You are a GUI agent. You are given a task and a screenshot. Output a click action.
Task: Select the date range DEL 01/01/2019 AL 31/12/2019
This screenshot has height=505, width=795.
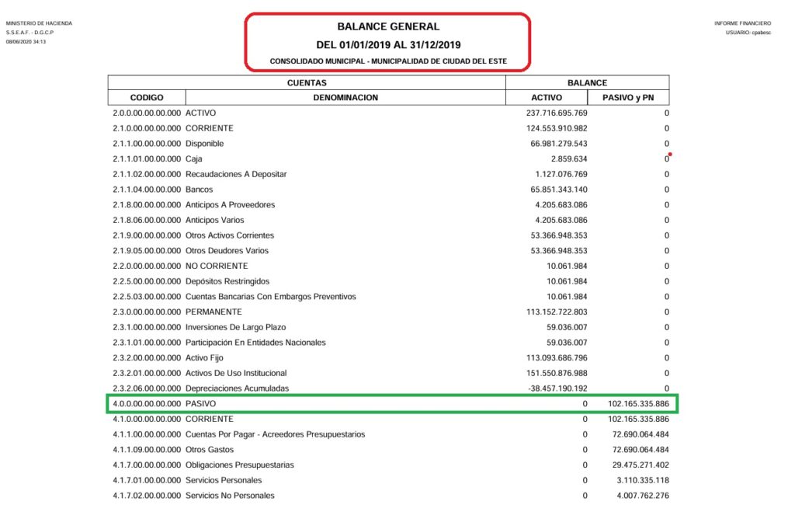[x=388, y=44]
